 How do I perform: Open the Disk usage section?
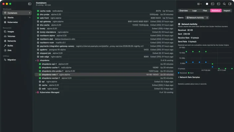[x=17, y=50]
